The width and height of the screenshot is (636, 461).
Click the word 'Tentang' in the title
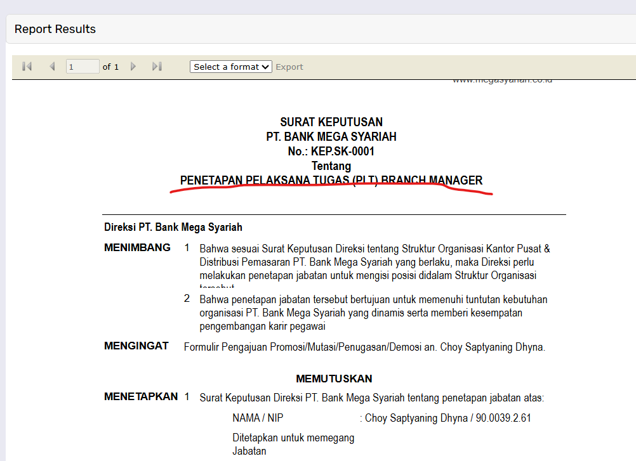[x=331, y=166]
